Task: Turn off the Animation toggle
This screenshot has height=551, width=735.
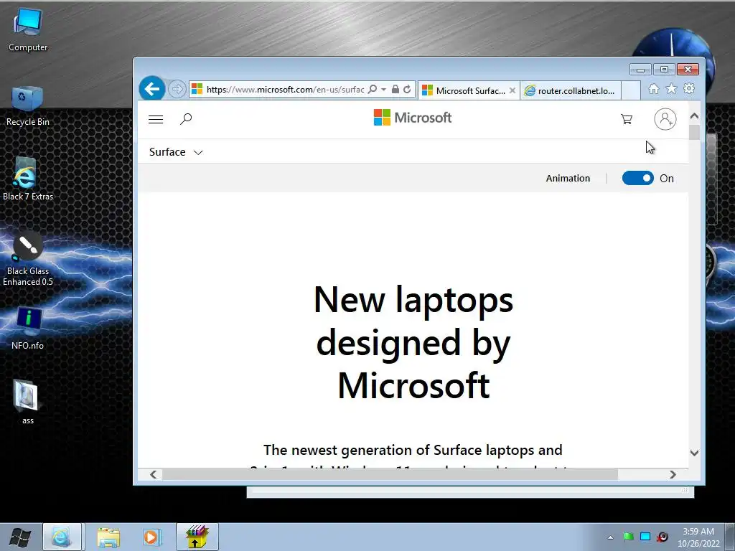Action: [x=637, y=178]
